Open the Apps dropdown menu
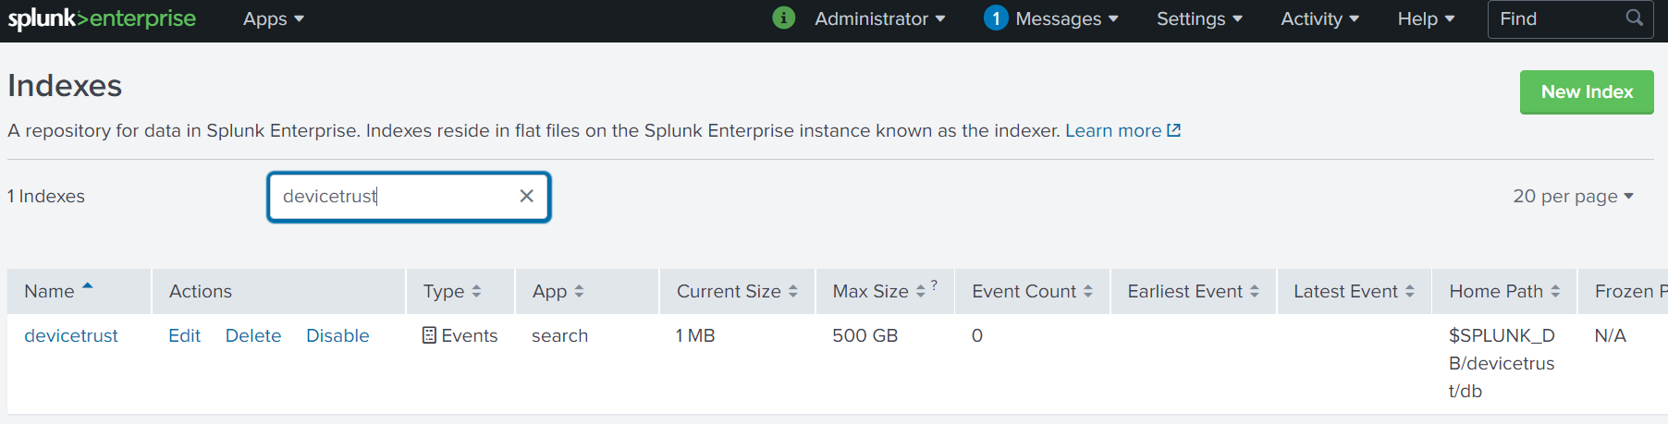The width and height of the screenshot is (1668, 424). pos(273,19)
